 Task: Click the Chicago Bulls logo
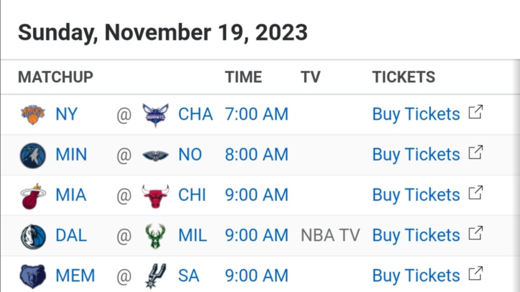pos(155,196)
